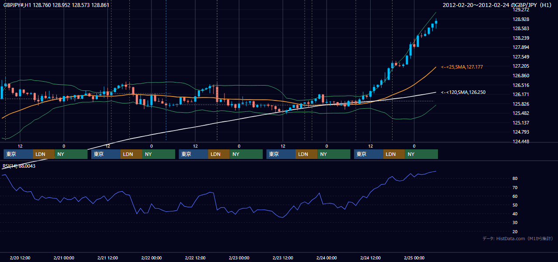Select the 128.583 price level label

pos(521,28)
